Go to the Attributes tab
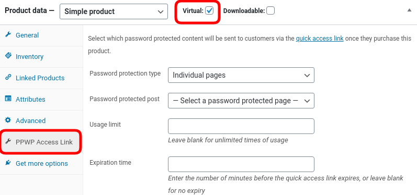Viewport: 417px width, 195px height. click(x=30, y=100)
